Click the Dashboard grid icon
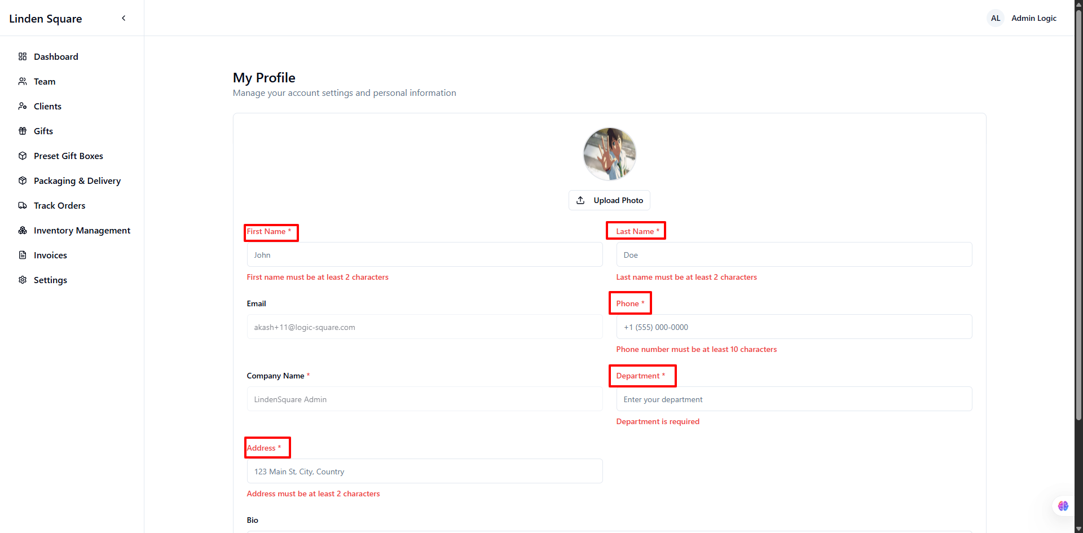1083x533 pixels. (23, 56)
